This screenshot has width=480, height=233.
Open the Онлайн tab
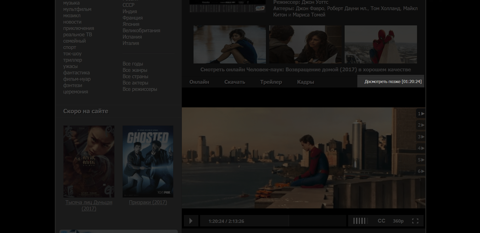click(199, 82)
